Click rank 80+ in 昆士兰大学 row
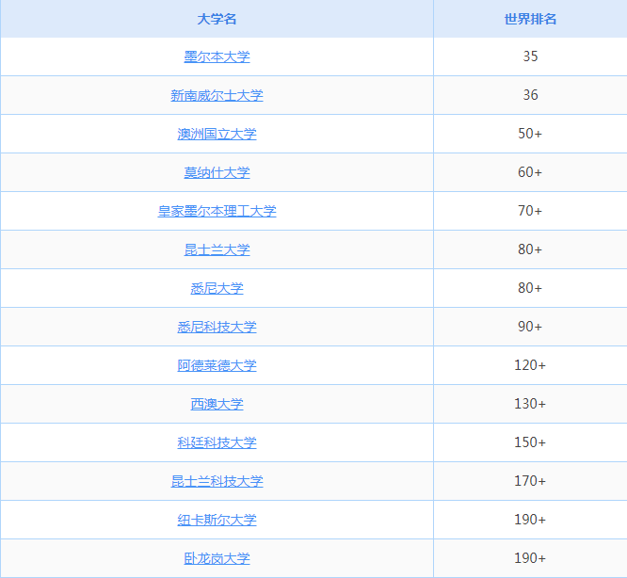 pos(530,249)
